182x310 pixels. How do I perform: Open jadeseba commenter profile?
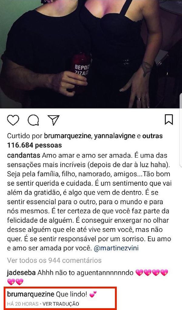pos(21,273)
